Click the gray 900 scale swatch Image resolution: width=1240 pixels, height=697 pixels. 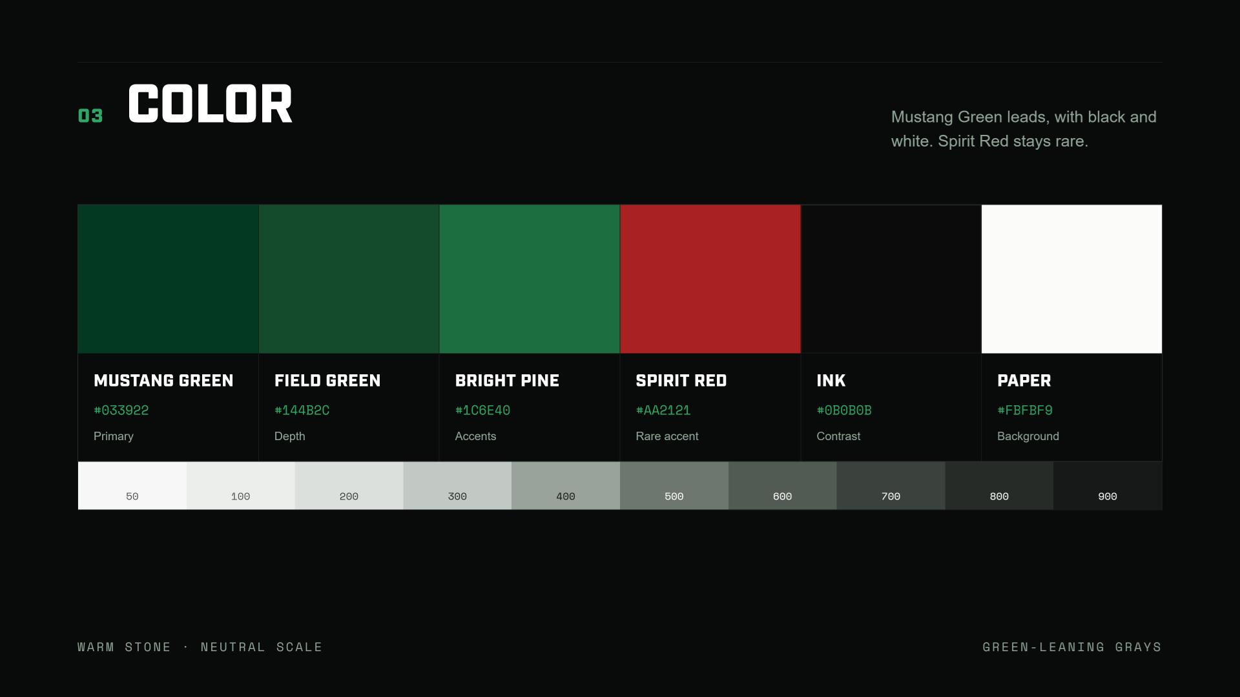1108,485
